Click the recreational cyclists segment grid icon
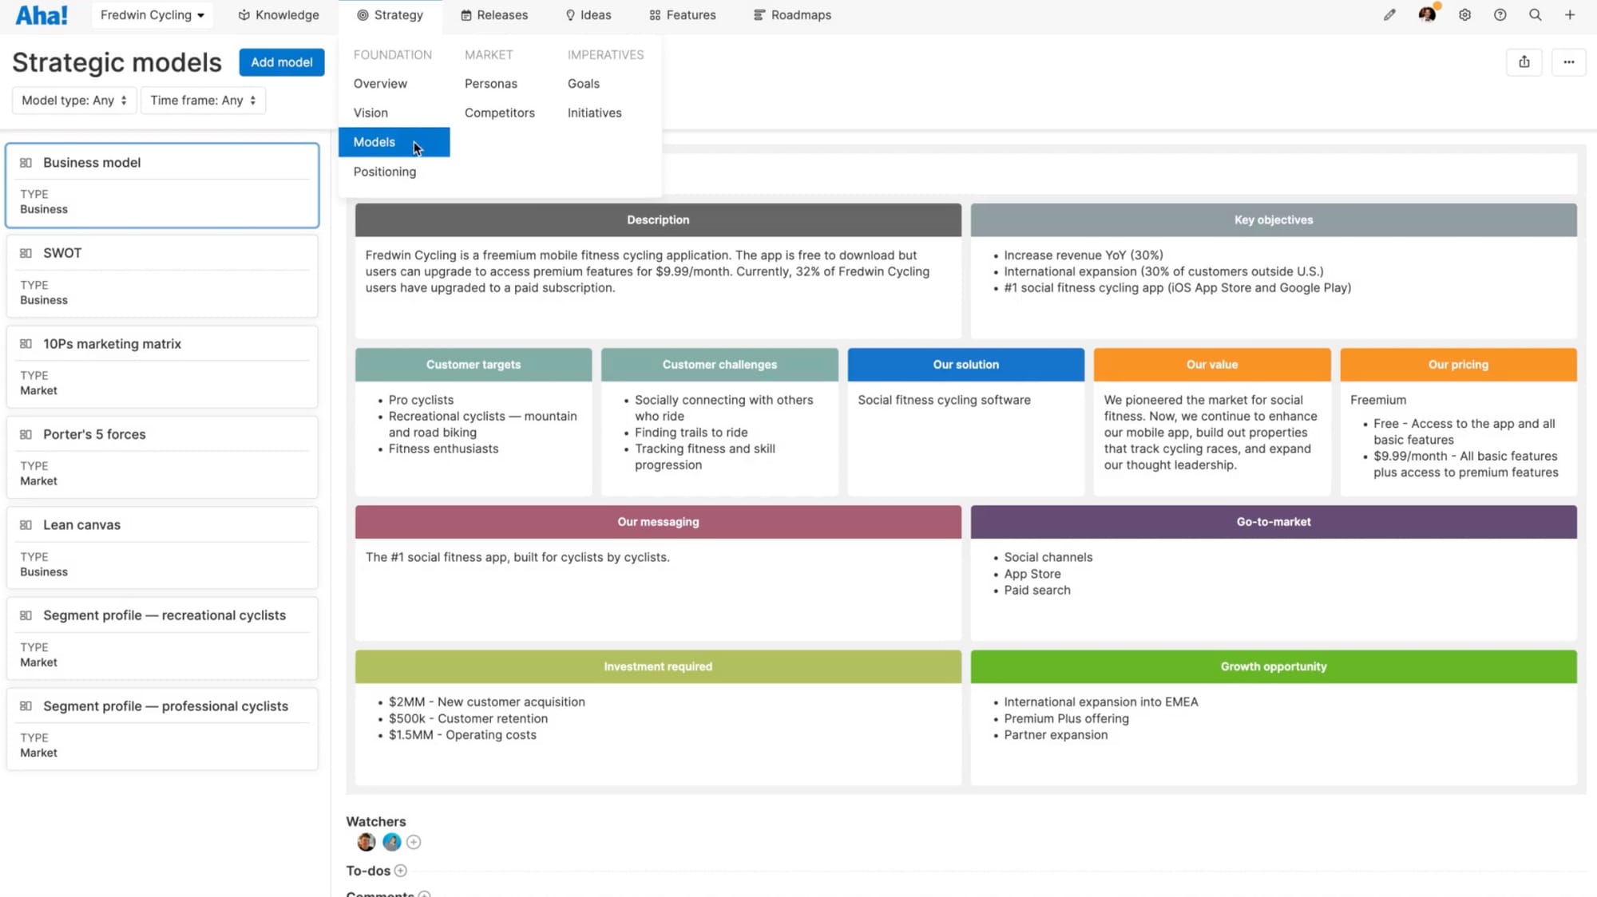 pos(26,615)
